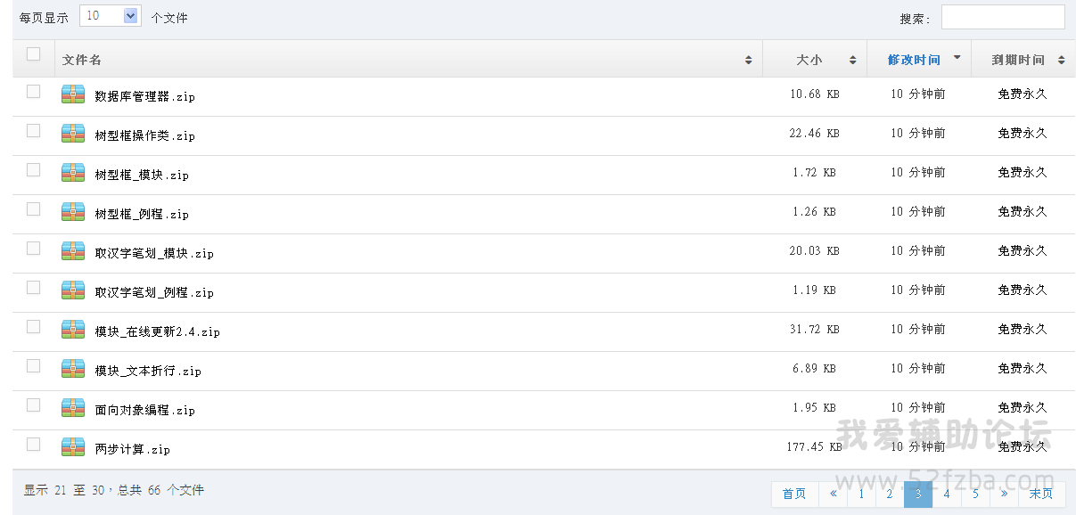Screen dimensions: 1076x515
Task: Click the archive icon for 取汉字笔划_模块.zip
Action: [73, 251]
